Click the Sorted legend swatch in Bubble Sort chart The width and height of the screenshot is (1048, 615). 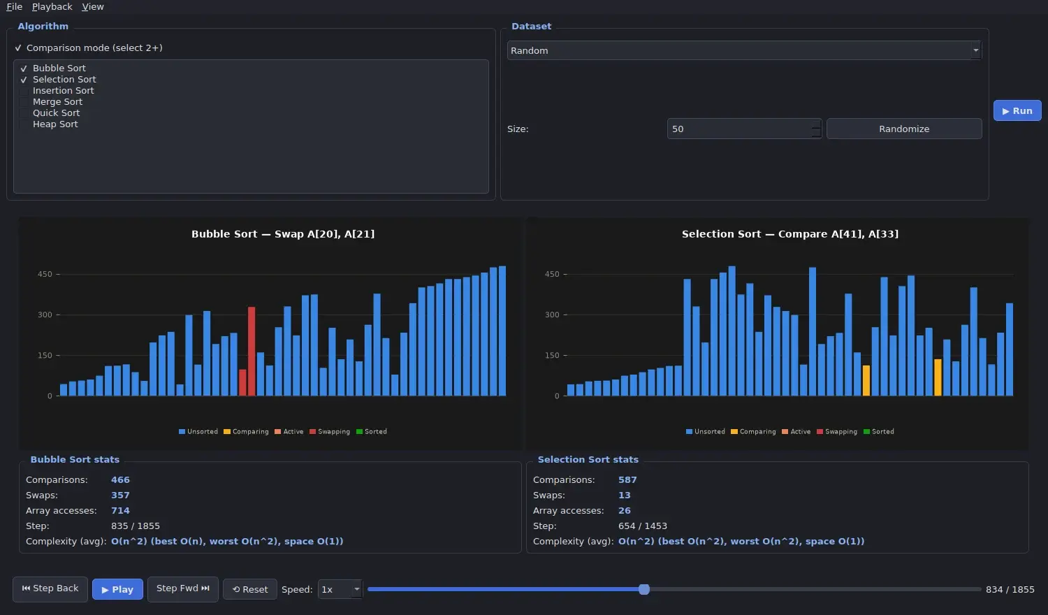(x=360, y=432)
